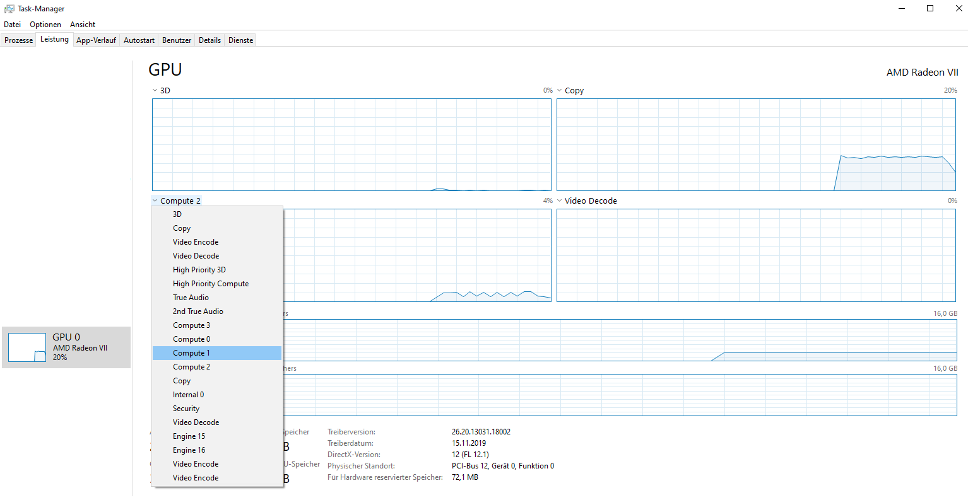
Task: Choose Copy entry just below 3D
Action: tap(217, 228)
